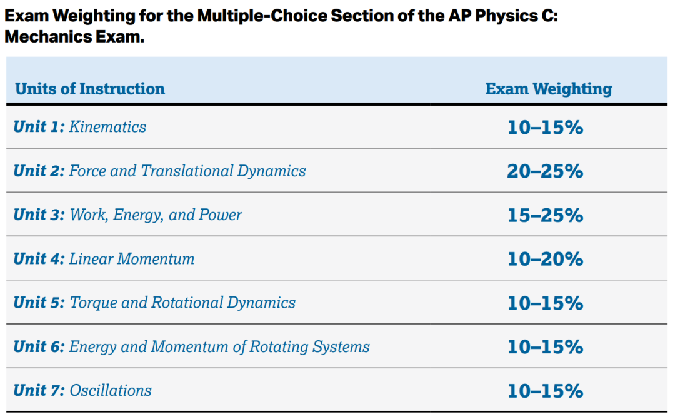Click the bold Unit 7 text

(x=39, y=390)
